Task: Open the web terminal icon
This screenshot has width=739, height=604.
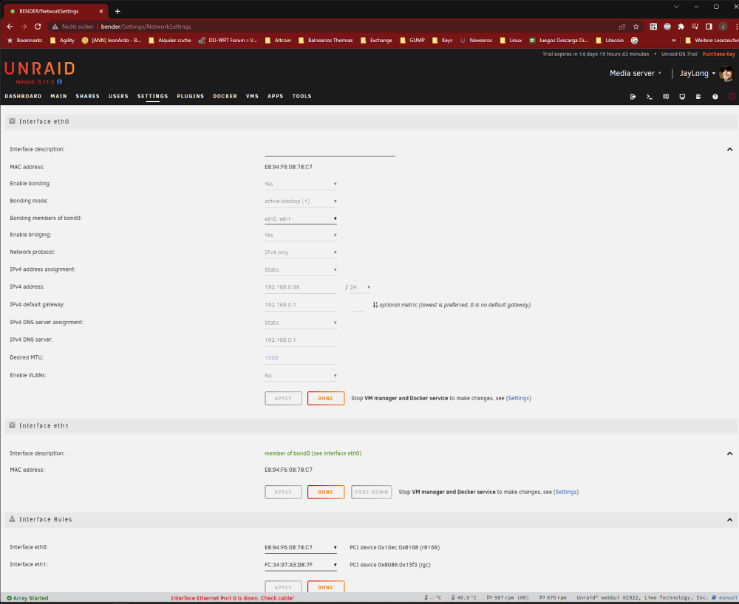Action: (650, 97)
